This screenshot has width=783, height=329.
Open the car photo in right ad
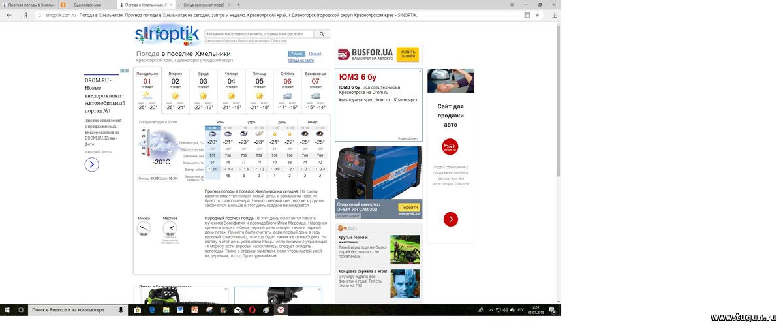pos(451,81)
